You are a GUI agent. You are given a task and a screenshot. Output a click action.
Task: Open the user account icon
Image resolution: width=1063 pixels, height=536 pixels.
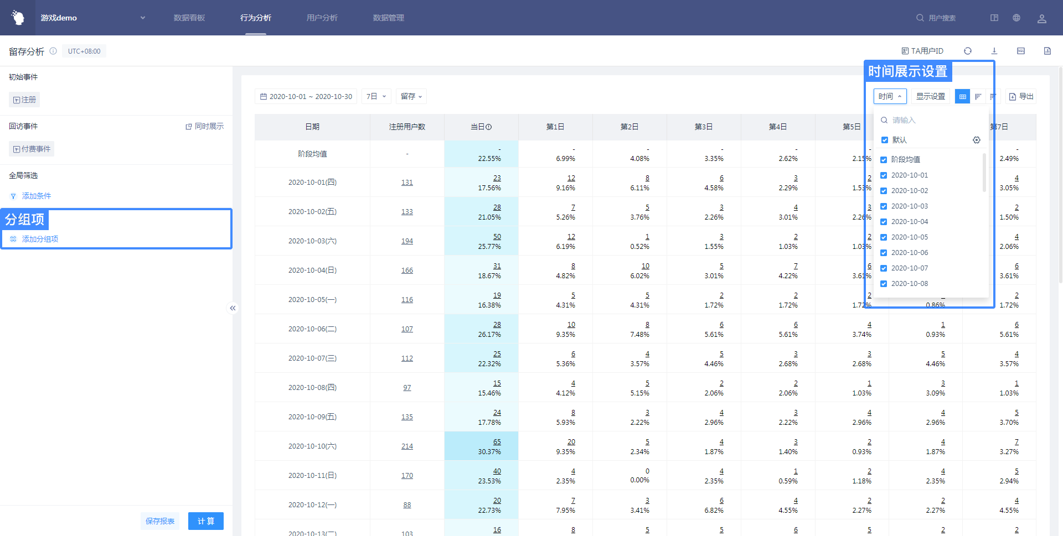coord(1041,18)
